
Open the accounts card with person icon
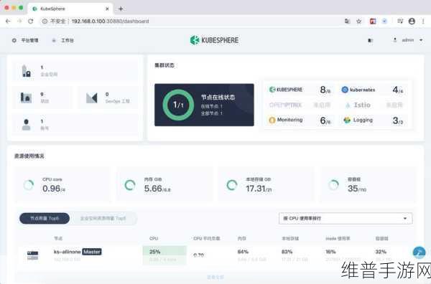coord(75,125)
